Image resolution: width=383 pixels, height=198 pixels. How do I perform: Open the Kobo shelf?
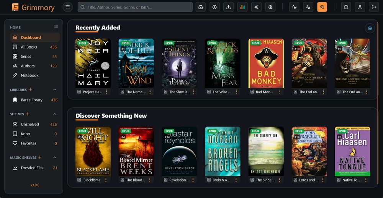pos(35,134)
